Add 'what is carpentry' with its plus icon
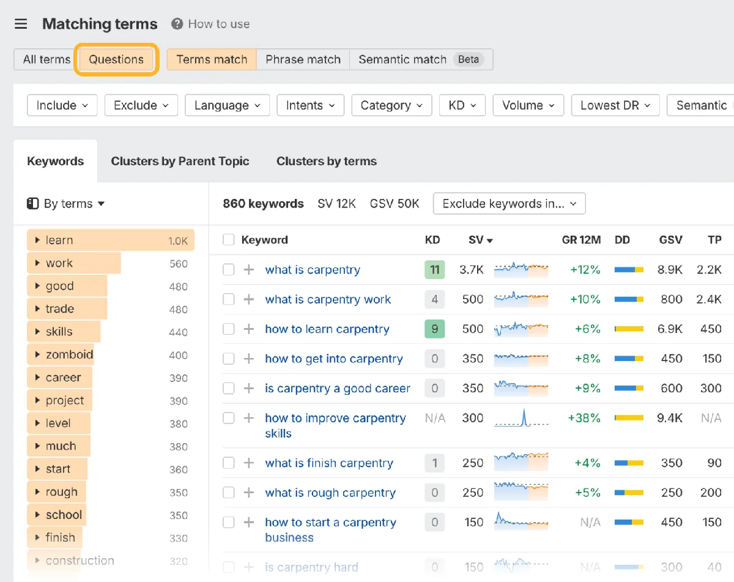The image size is (734, 582). tap(248, 270)
